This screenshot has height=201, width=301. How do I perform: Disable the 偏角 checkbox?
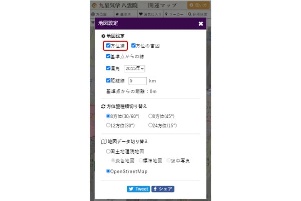pyautogui.click(x=108, y=68)
